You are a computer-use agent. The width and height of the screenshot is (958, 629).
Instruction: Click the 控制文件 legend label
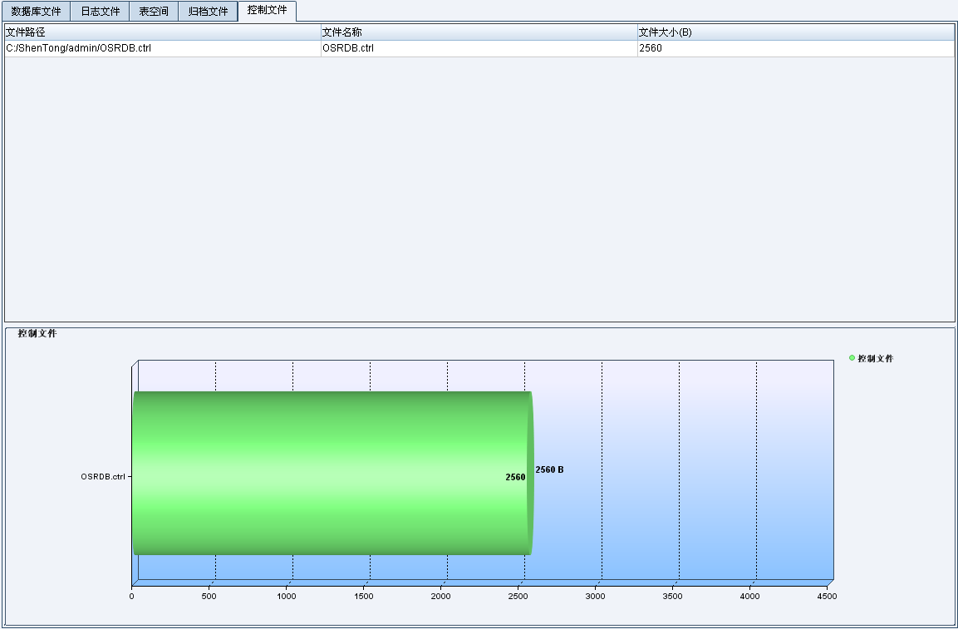tap(876, 358)
